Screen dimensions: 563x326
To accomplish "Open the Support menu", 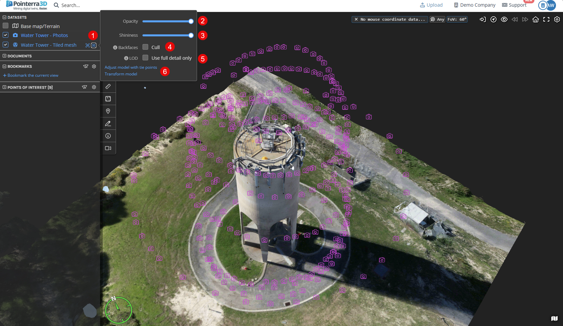I will tap(514, 5).
